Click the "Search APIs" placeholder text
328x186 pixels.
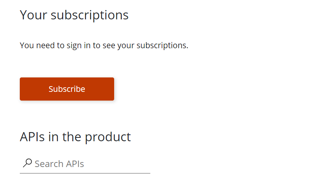(59, 164)
